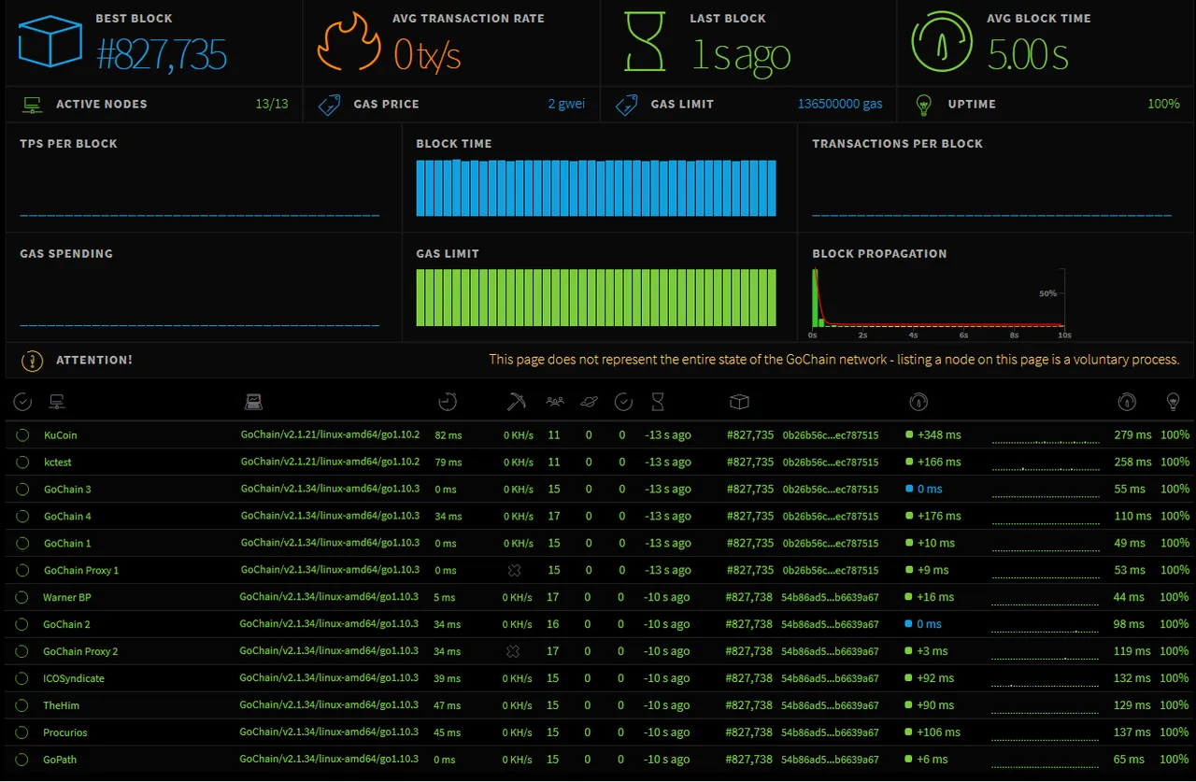Sort by the block cube column header
Screen dimensions: 1196x782
[x=739, y=402]
